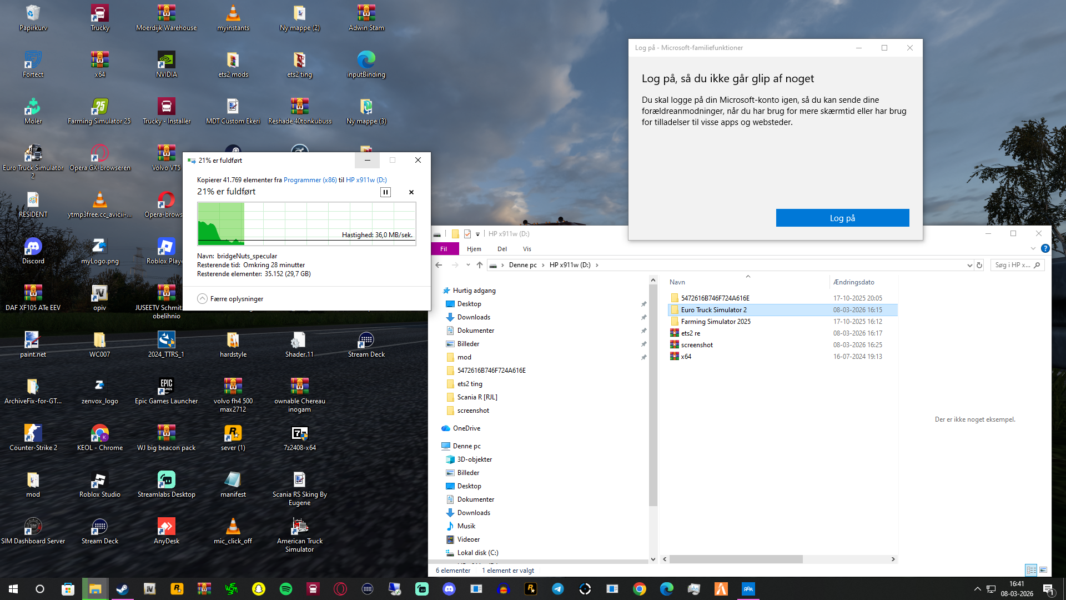Go up one folder level arrow
1066x600 pixels.
(x=480, y=265)
